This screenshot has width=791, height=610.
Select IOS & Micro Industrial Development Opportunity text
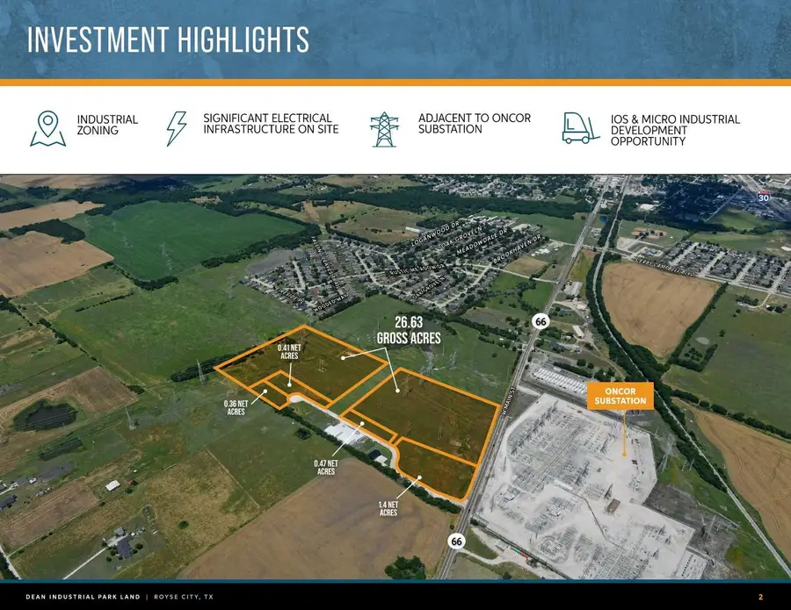[x=674, y=130]
